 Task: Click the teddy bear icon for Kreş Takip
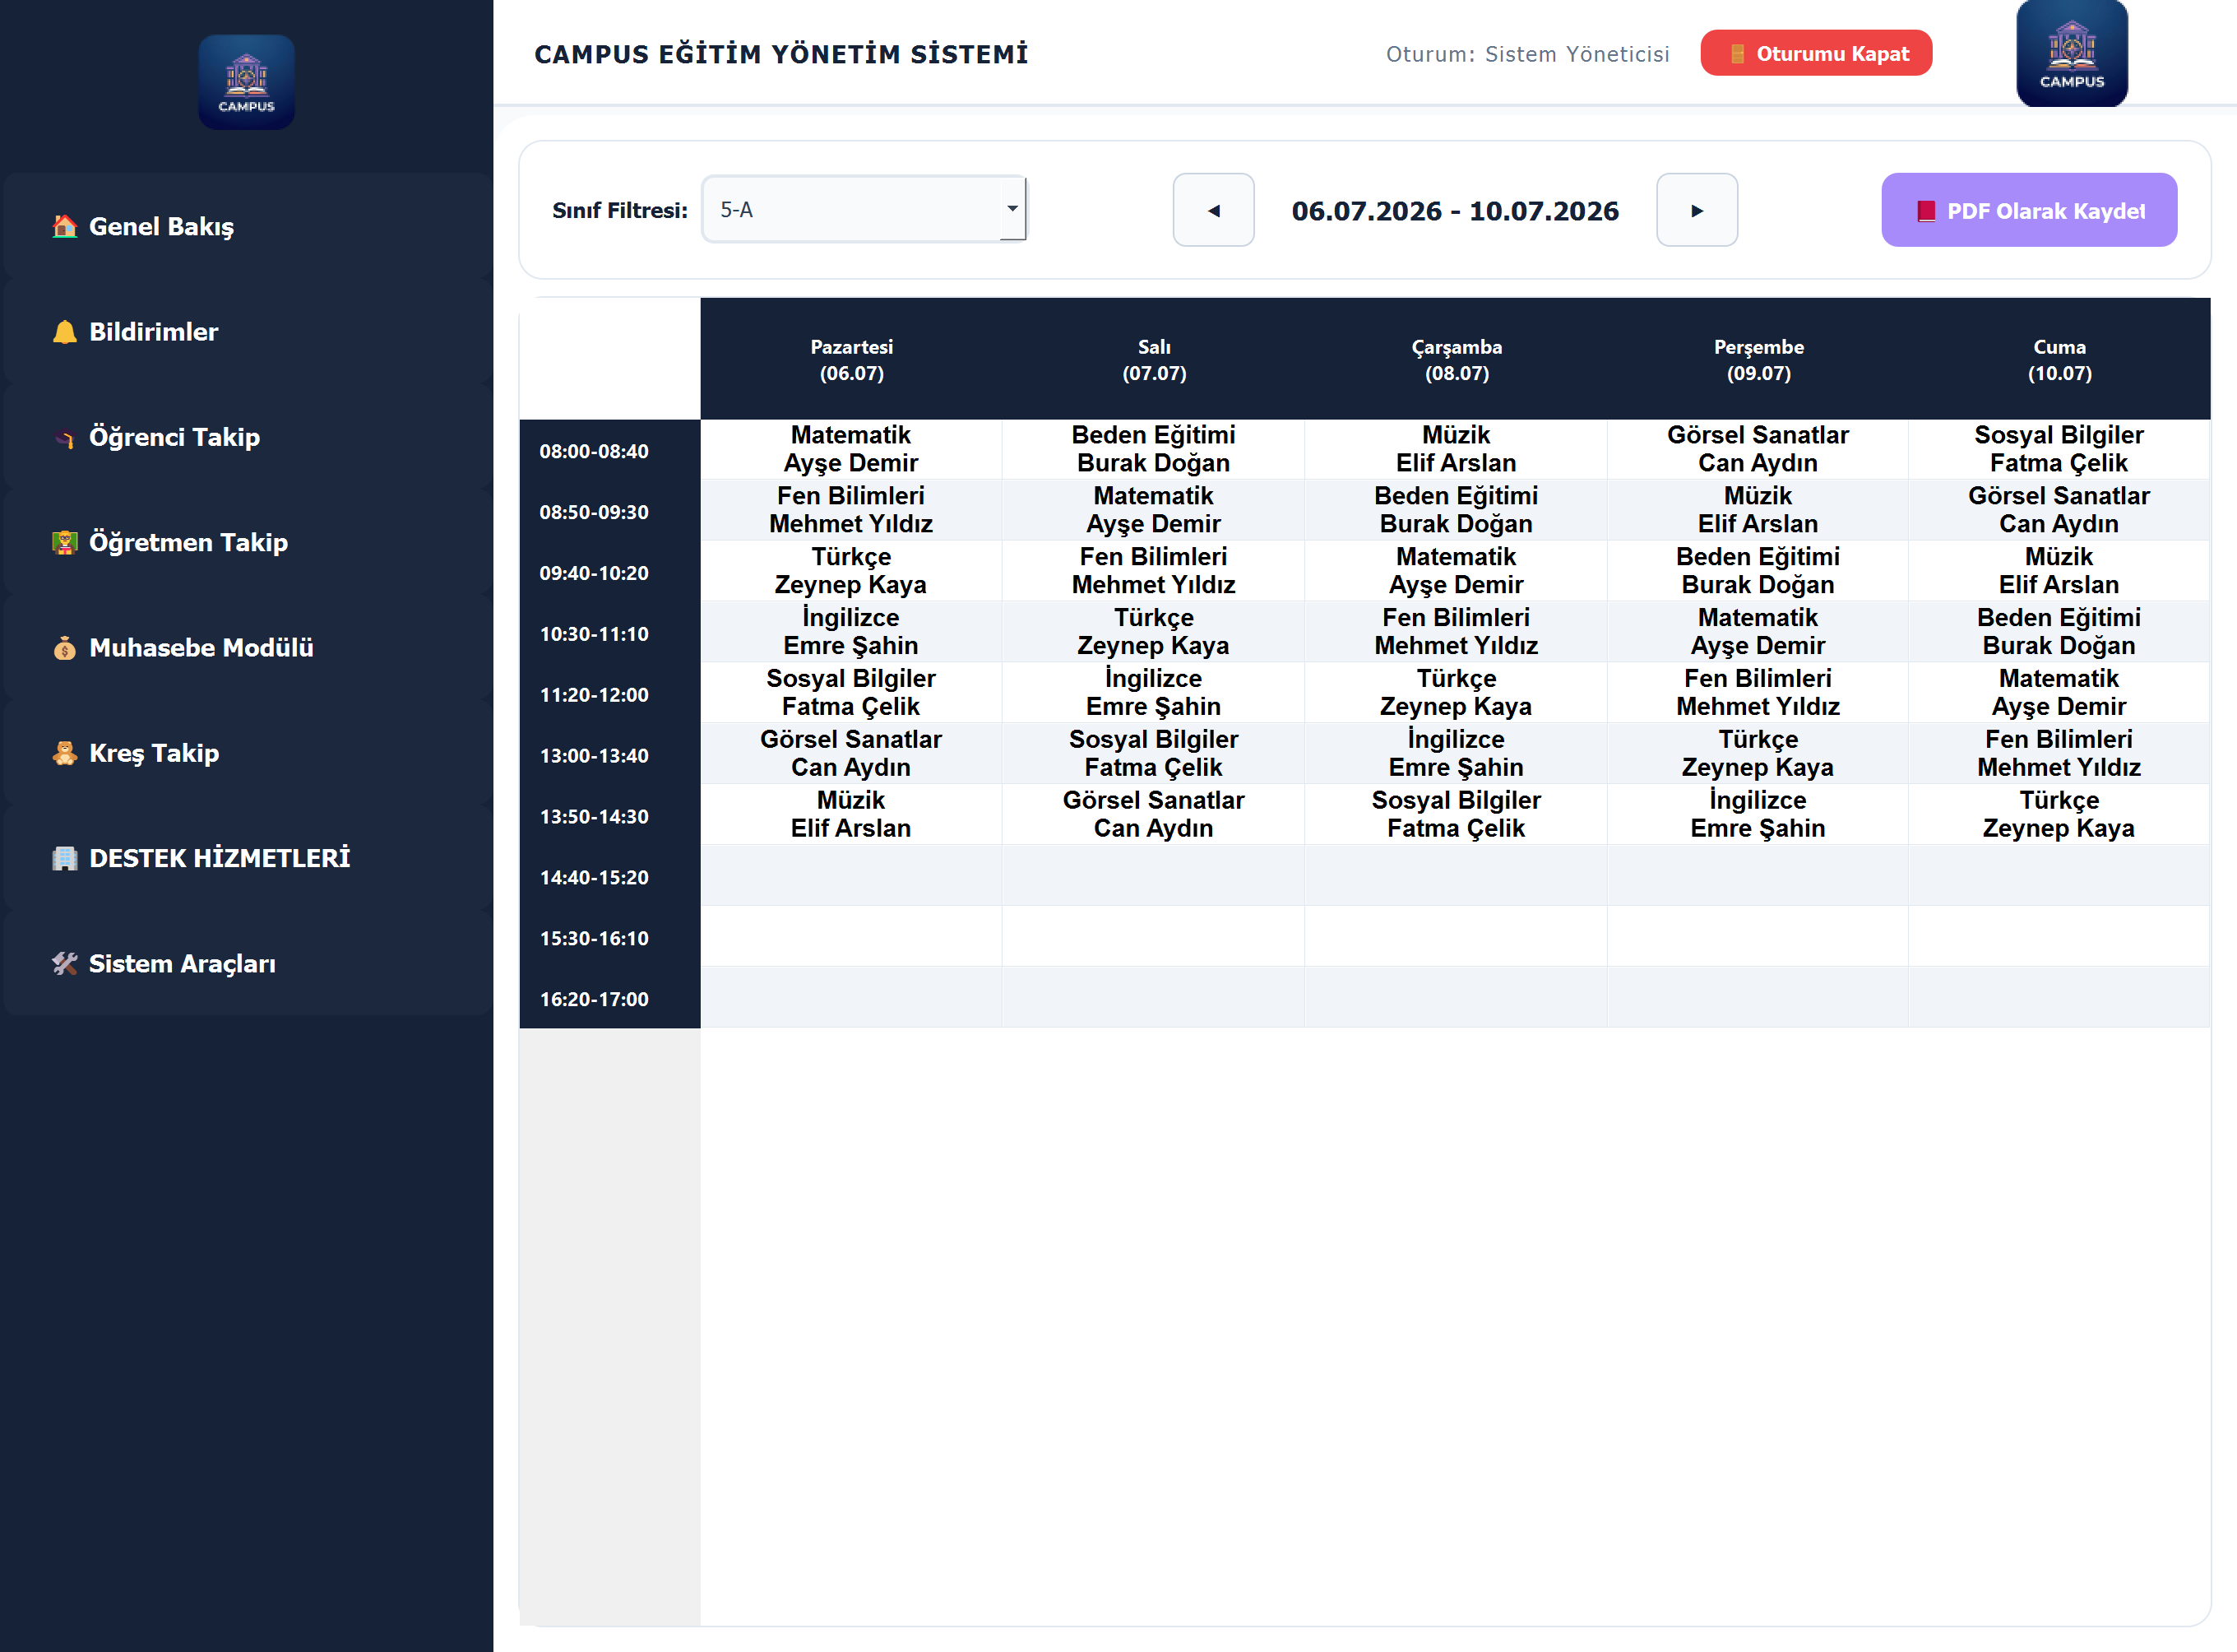pos(65,753)
